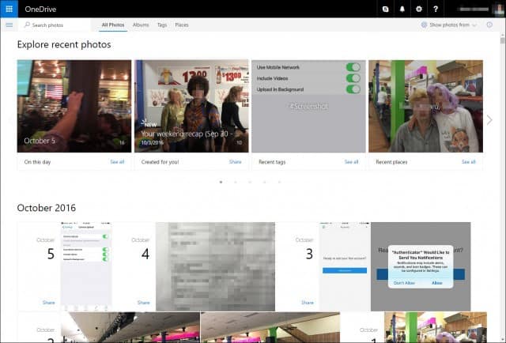Select the third carousel page dot
The image size is (506, 343).
point(250,182)
